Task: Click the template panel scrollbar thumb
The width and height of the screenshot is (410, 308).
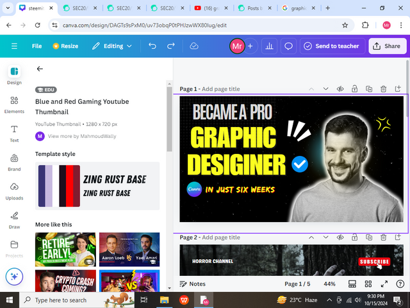Action: 169,119
